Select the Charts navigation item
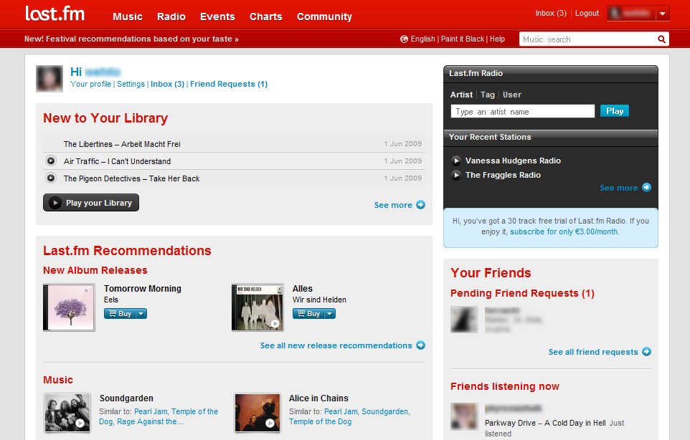 (265, 16)
